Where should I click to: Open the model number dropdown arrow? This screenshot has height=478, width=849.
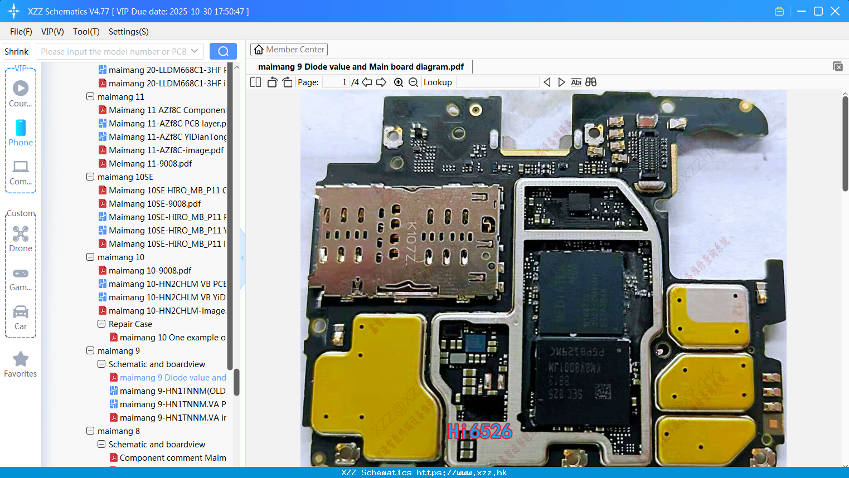coord(195,51)
